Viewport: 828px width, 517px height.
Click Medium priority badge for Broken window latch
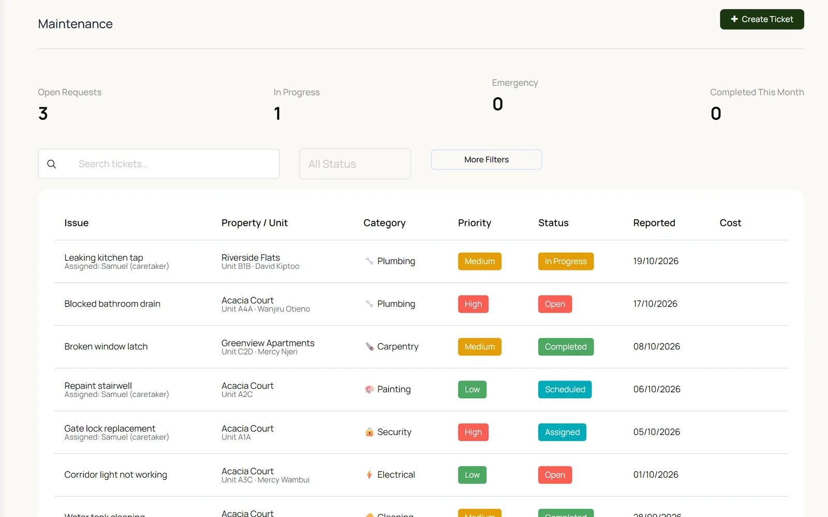(x=480, y=346)
